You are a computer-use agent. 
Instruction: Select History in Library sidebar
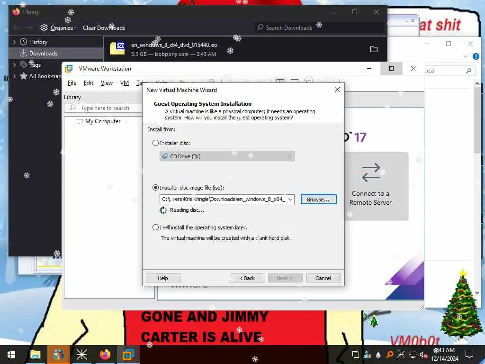(38, 42)
